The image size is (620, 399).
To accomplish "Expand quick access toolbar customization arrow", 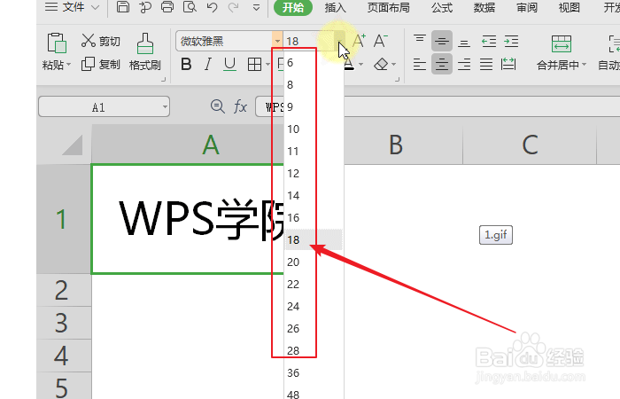I will tap(256, 7).
